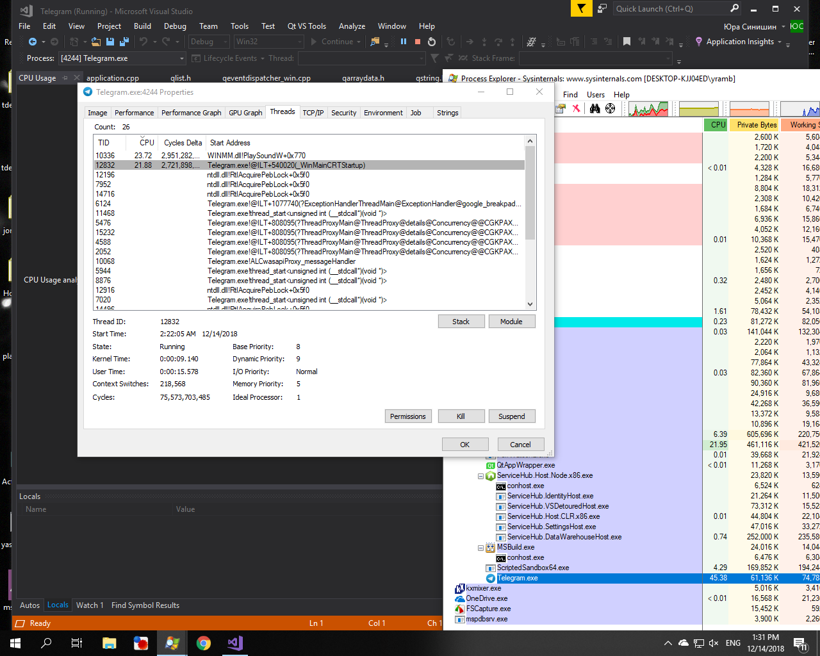The width and height of the screenshot is (820, 656).
Task: Open the Process dropdown showing [4244] Telegram.exe
Action: 122,58
